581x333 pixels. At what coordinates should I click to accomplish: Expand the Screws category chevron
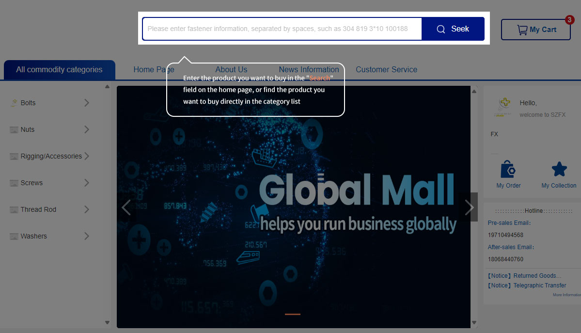point(86,183)
